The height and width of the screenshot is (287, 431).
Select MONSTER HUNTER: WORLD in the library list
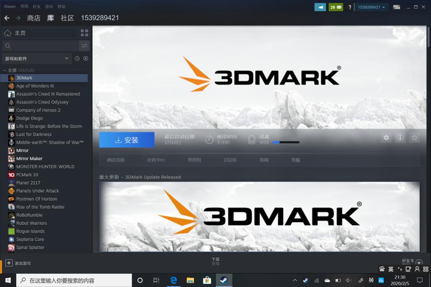pyautogui.click(x=45, y=167)
